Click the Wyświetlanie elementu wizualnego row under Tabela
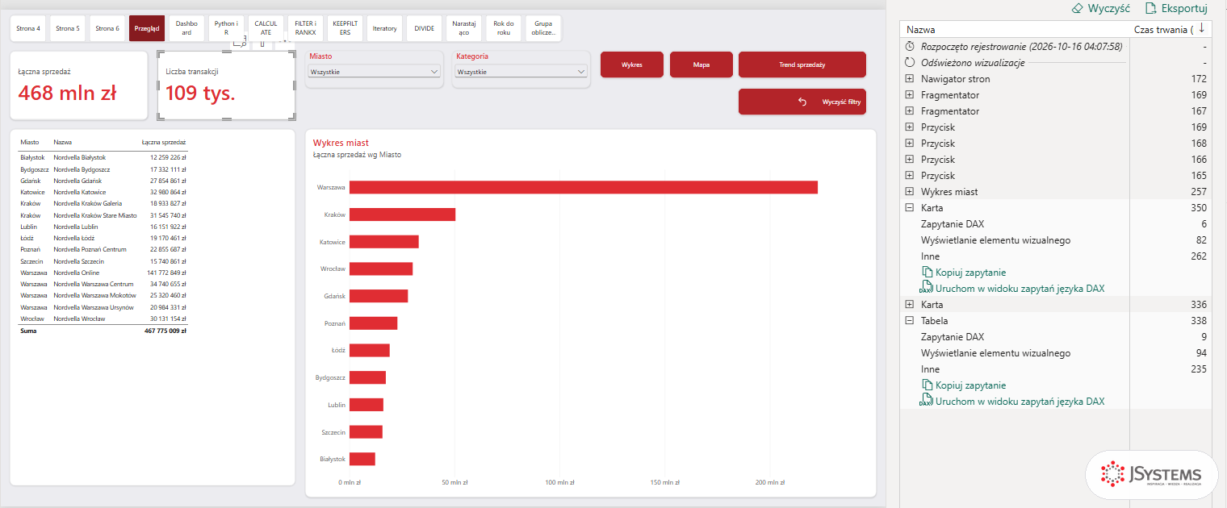The height and width of the screenshot is (508, 1227). click(x=1056, y=353)
